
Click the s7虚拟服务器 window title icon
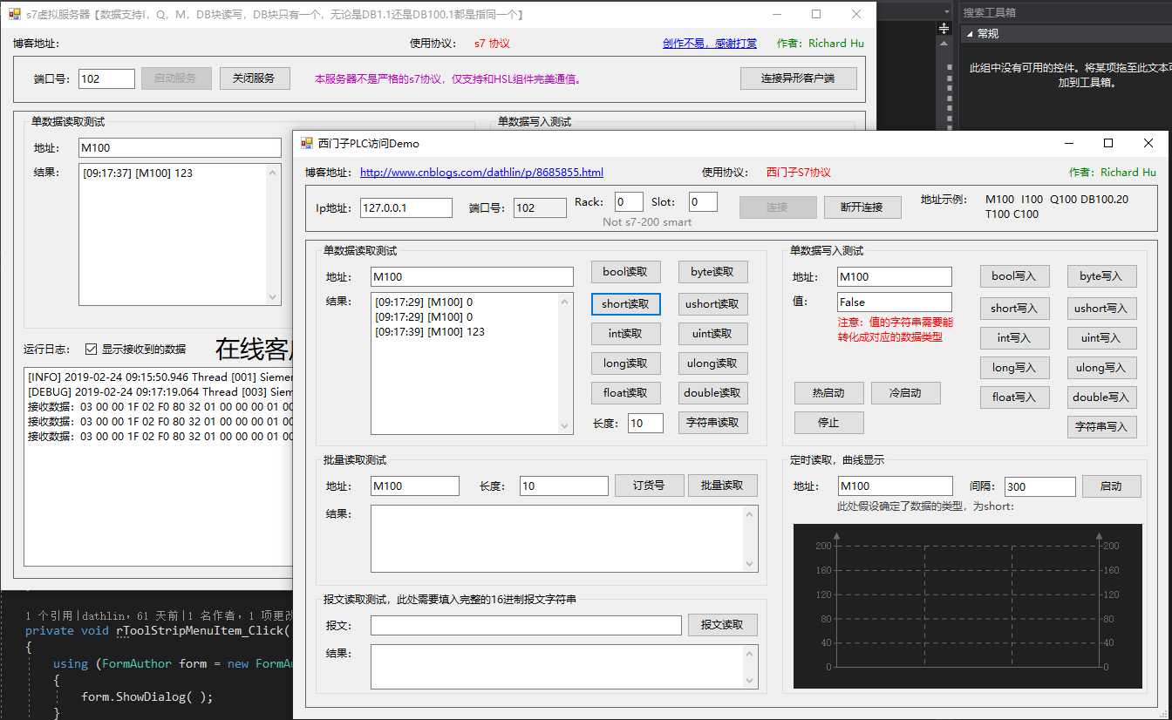[15, 14]
